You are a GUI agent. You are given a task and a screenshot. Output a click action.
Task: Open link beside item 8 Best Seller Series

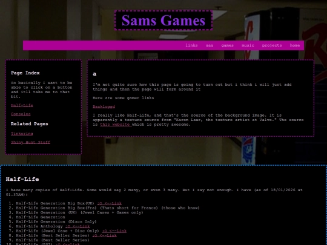[104, 235]
